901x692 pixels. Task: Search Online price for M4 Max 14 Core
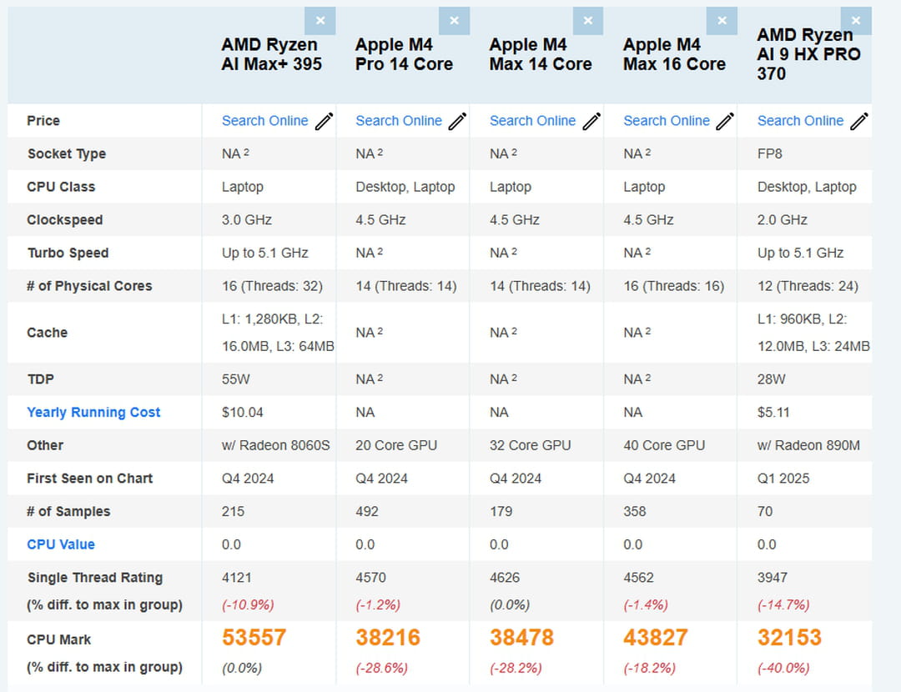[x=532, y=121]
